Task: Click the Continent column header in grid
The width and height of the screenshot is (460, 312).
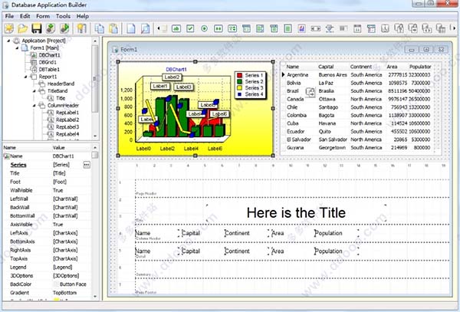Action: click(x=361, y=67)
